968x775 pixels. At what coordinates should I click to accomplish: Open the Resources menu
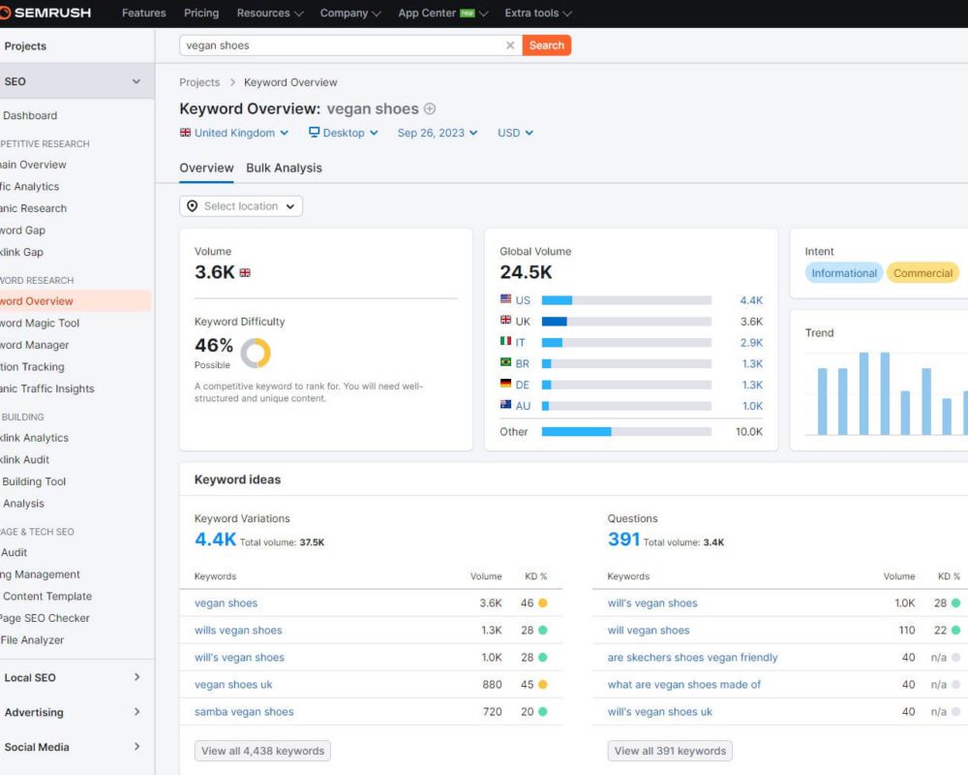270,13
